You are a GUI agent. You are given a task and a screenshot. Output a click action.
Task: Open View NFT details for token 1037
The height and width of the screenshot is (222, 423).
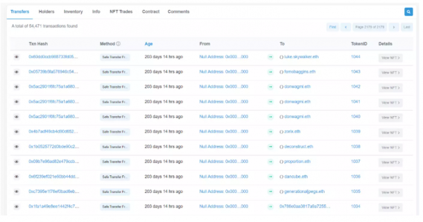[x=390, y=162]
